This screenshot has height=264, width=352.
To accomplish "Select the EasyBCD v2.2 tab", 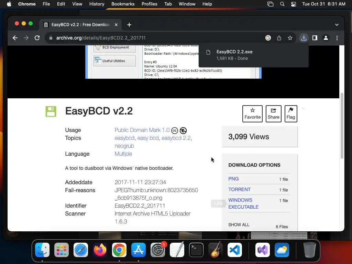I will point(80,25).
